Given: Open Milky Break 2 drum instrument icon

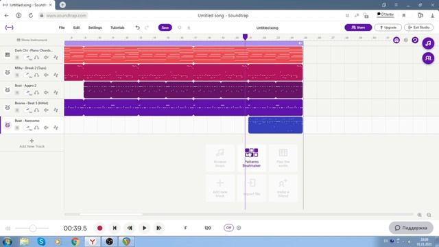Looking at the screenshot, I should pos(8,72).
